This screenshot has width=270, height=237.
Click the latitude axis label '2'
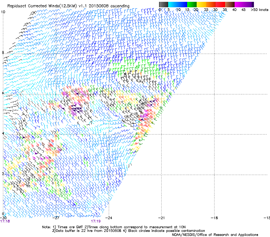coord(3,174)
